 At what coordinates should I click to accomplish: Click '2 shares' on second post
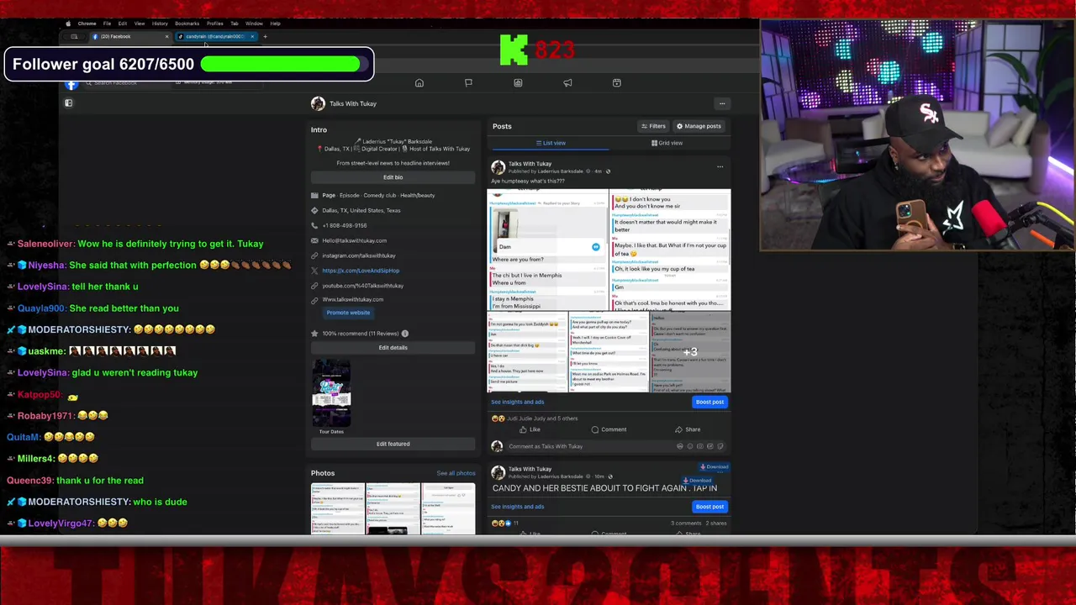coord(716,523)
